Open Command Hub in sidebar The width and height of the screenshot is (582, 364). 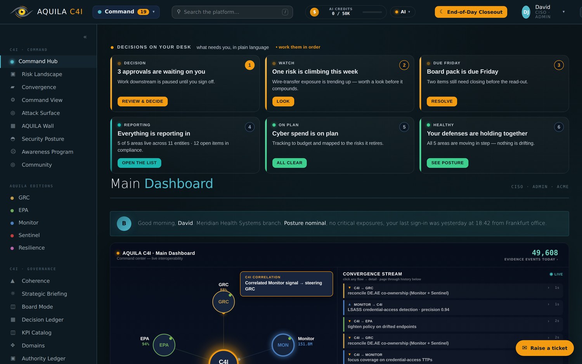(x=48, y=61)
